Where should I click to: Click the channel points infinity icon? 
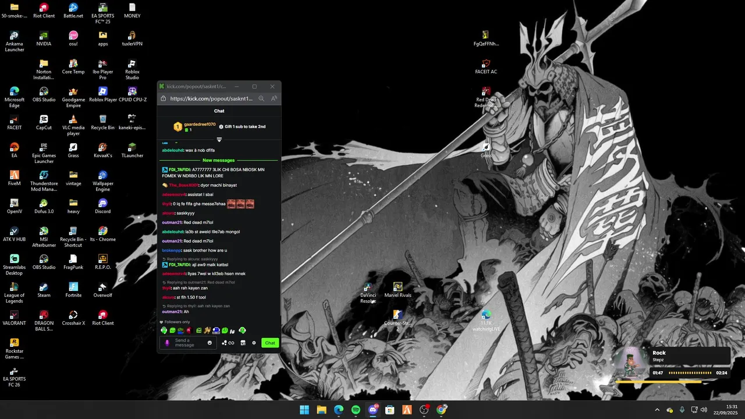coord(231,343)
